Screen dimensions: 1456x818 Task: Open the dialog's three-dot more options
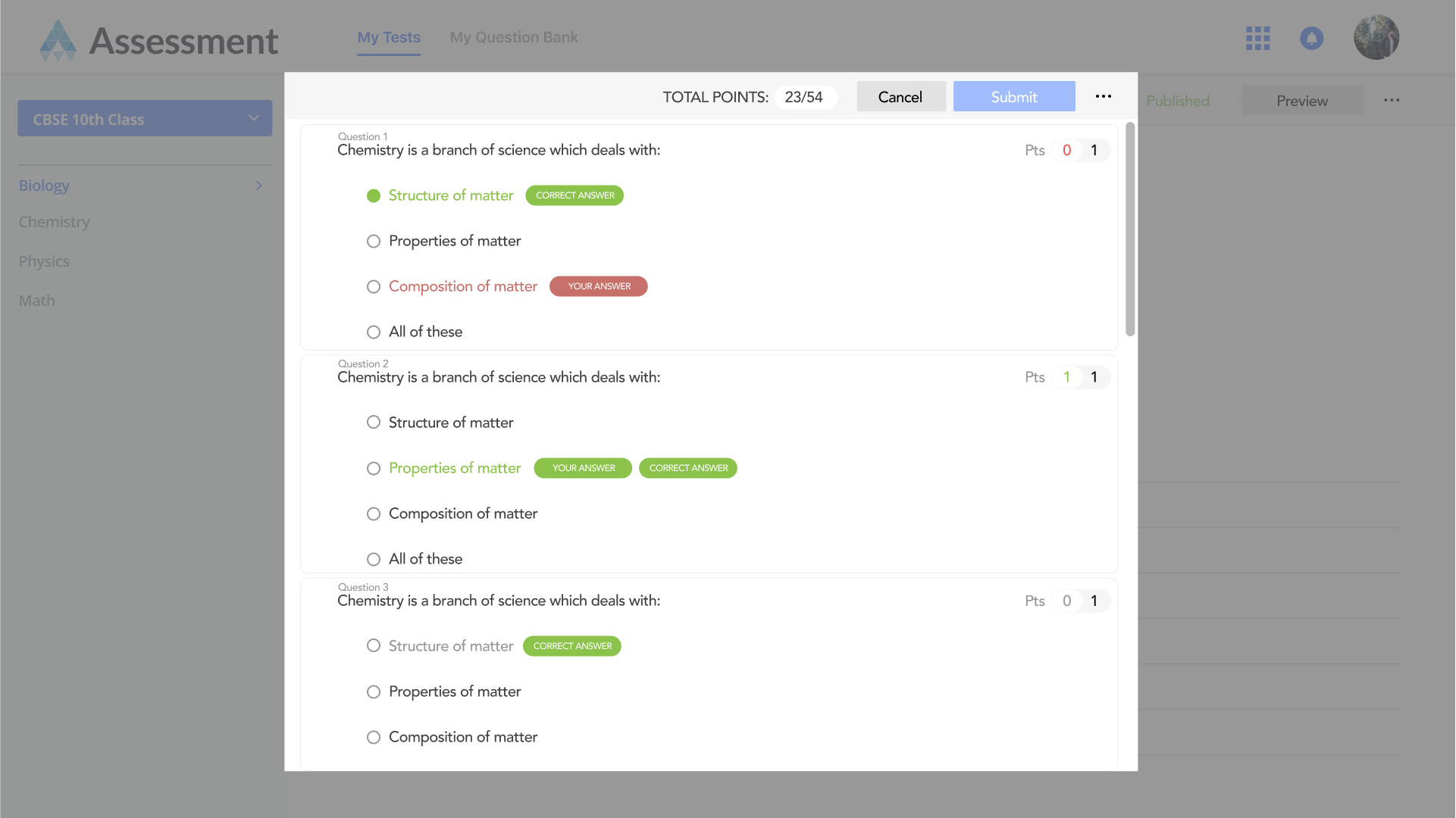coord(1103,96)
